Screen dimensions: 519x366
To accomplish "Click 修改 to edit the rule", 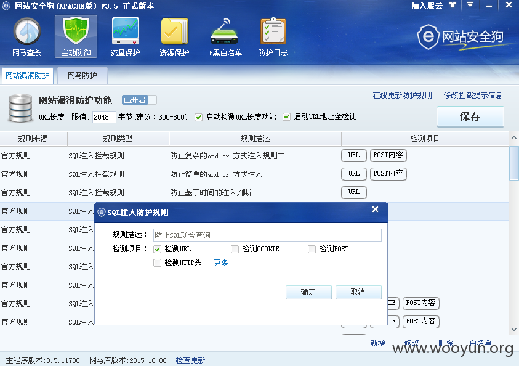I will click(x=411, y=343).
